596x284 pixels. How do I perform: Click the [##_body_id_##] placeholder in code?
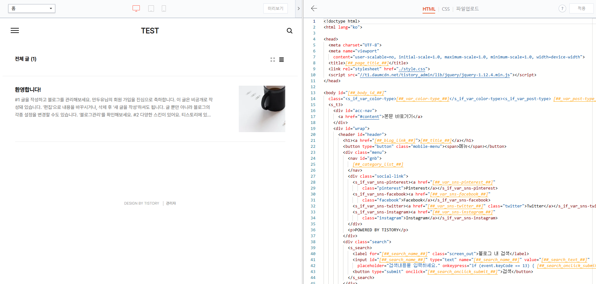pyautogui.click(x=366, y=93)
